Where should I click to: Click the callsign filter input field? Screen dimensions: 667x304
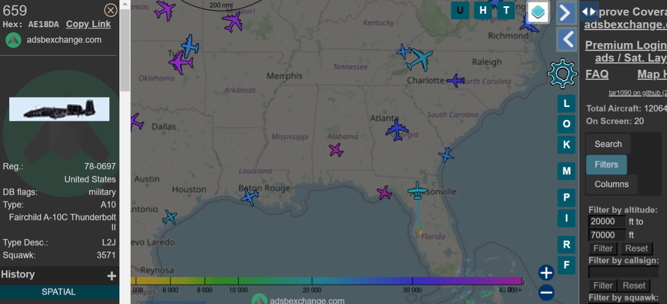[x=623, y=272]
